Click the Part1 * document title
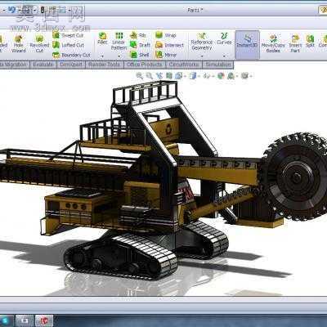Image resolution: width=327 pixels, height=327 pixels. [195, 10]
